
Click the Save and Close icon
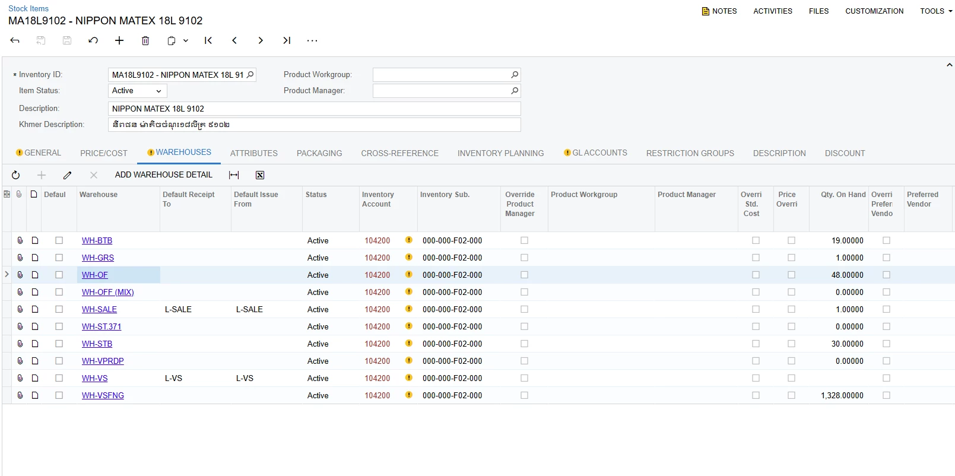tap(41, 40)
